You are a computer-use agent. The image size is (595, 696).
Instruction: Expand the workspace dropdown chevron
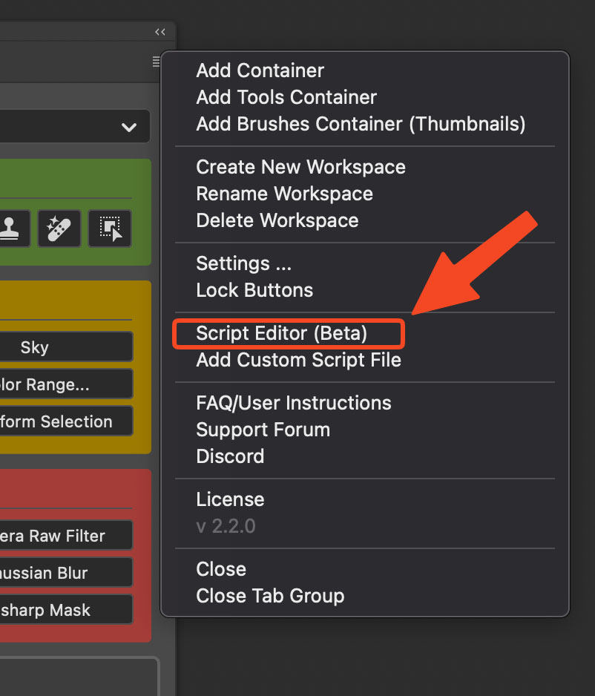(129, 127)
